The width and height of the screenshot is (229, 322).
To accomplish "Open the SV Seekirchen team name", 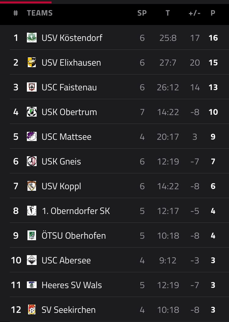I will click(68, 310).
